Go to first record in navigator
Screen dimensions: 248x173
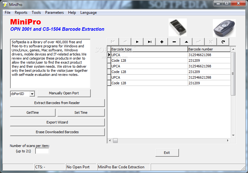113,42
